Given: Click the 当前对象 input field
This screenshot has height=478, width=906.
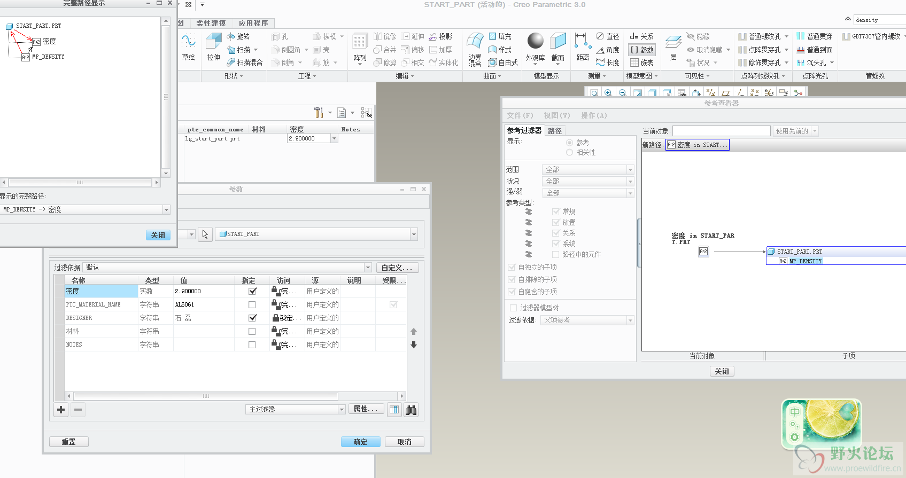Looking at the screenshot, I should click(x=721, y=131).
